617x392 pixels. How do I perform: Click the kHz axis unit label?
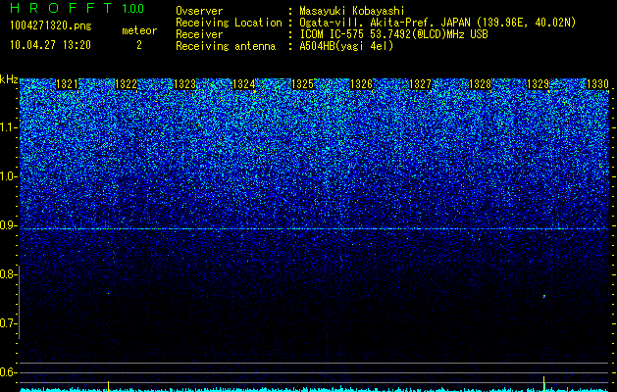[x=9, y=79]
